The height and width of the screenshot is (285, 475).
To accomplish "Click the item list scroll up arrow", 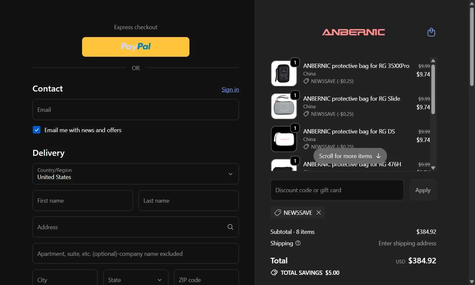I will [433, 60].
